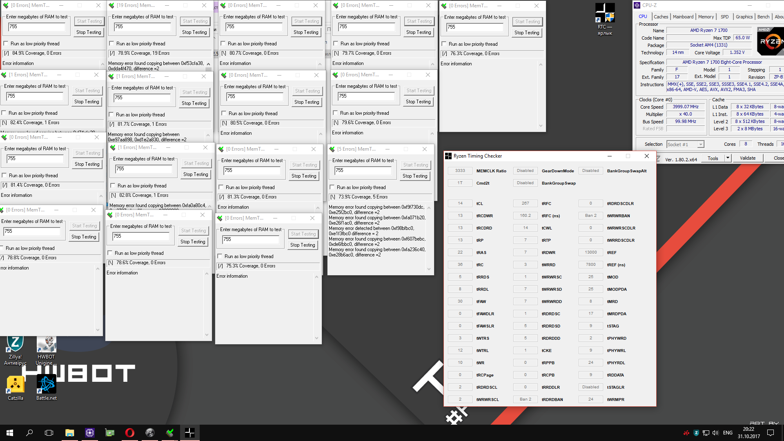This screenshot has width=784, height=441.
Task: Open the Tools dropdown arrow in CPU-Z
Action: [x=728, y=158]
